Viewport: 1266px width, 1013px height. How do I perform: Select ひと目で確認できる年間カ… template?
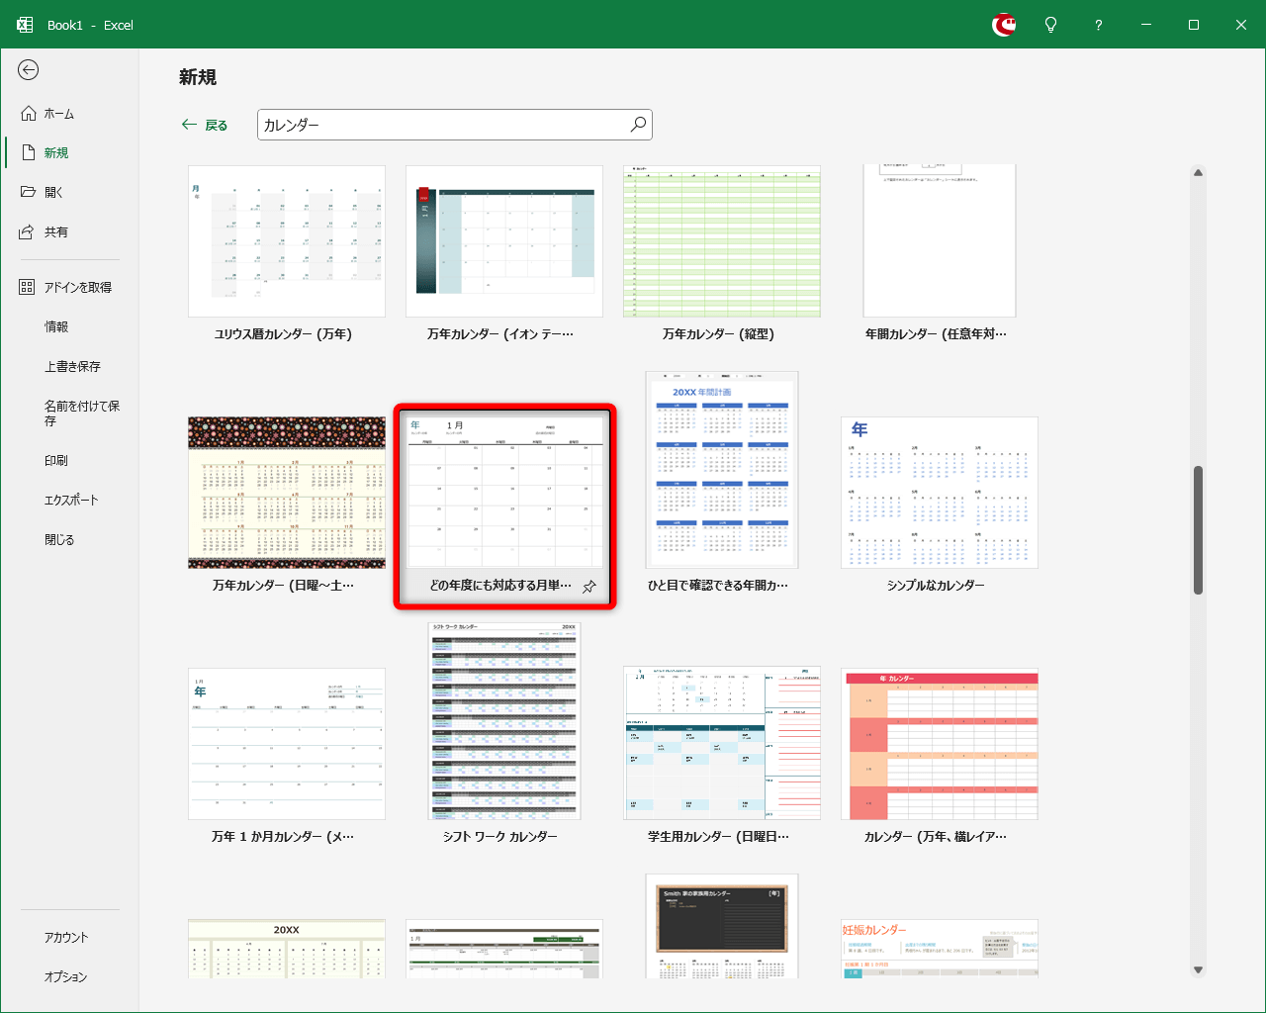722,470
